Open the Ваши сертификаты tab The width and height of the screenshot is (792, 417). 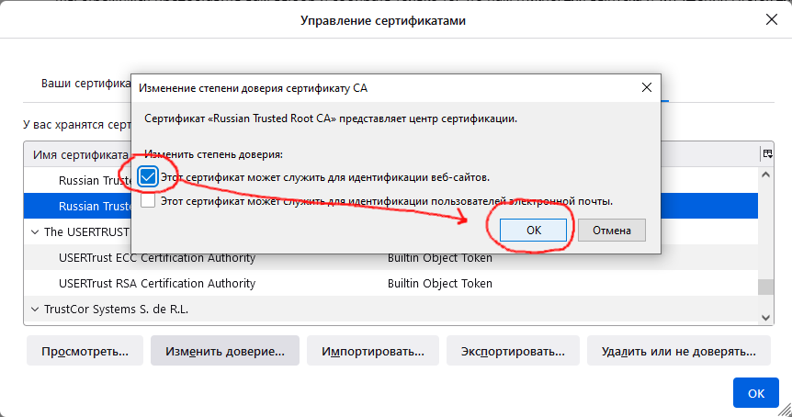pos(85,84)
